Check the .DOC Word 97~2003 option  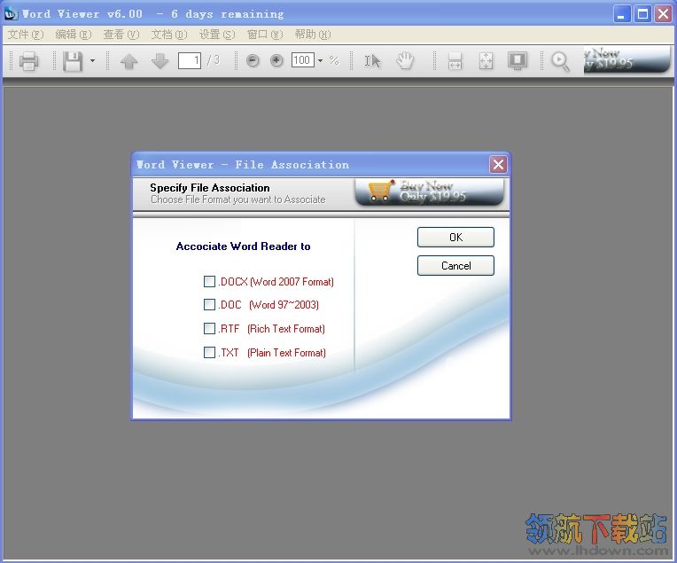pyautogui.click(x=210, y=305)
